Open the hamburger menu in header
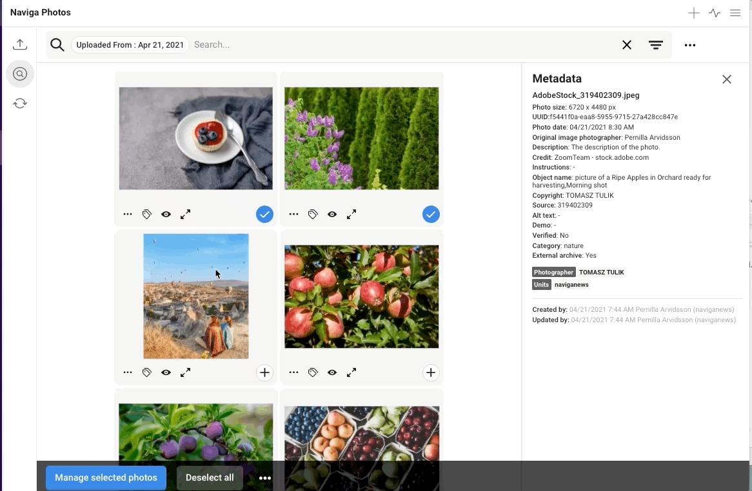Image resolution: width=752 pixels, height=491 pixels. pyautogui.click(x=735, y=13)
